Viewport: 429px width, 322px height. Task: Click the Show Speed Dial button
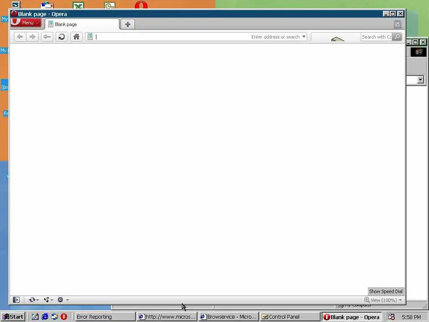tap(385, 291)
